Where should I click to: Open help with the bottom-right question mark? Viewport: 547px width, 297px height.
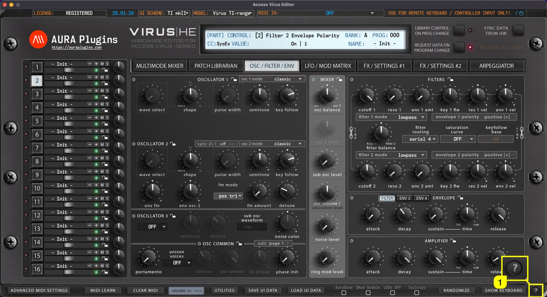(536, 290)
